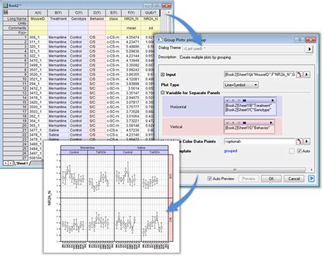
Task: Click Help button in Group Plots title bar
Action: pyautogui.click(x=299, y=40)
